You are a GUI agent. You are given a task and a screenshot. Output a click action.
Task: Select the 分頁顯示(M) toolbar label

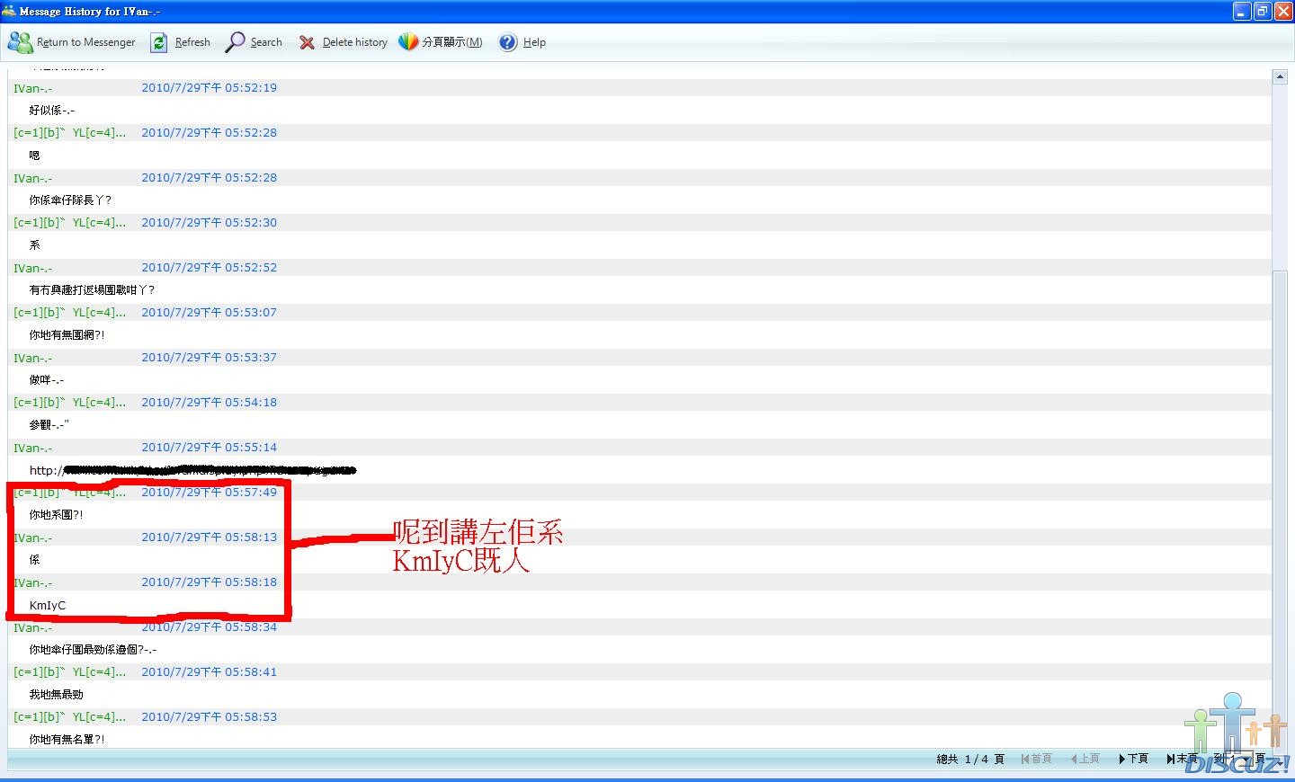pos(452,42)
